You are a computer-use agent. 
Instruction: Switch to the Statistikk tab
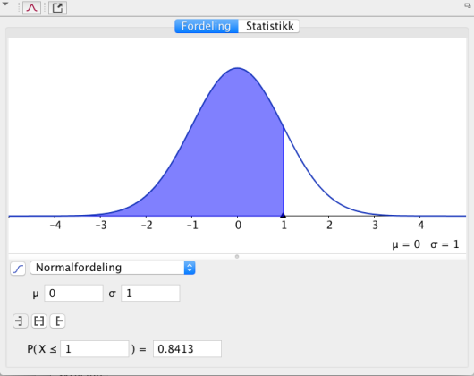(x=269, y=26)
